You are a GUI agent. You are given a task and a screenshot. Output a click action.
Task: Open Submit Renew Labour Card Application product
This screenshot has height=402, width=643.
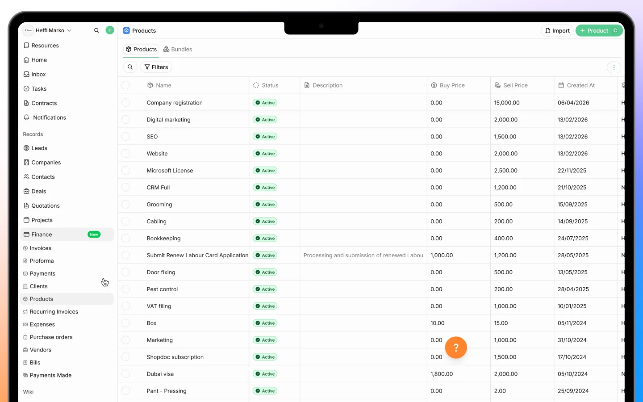click(197, 255)
